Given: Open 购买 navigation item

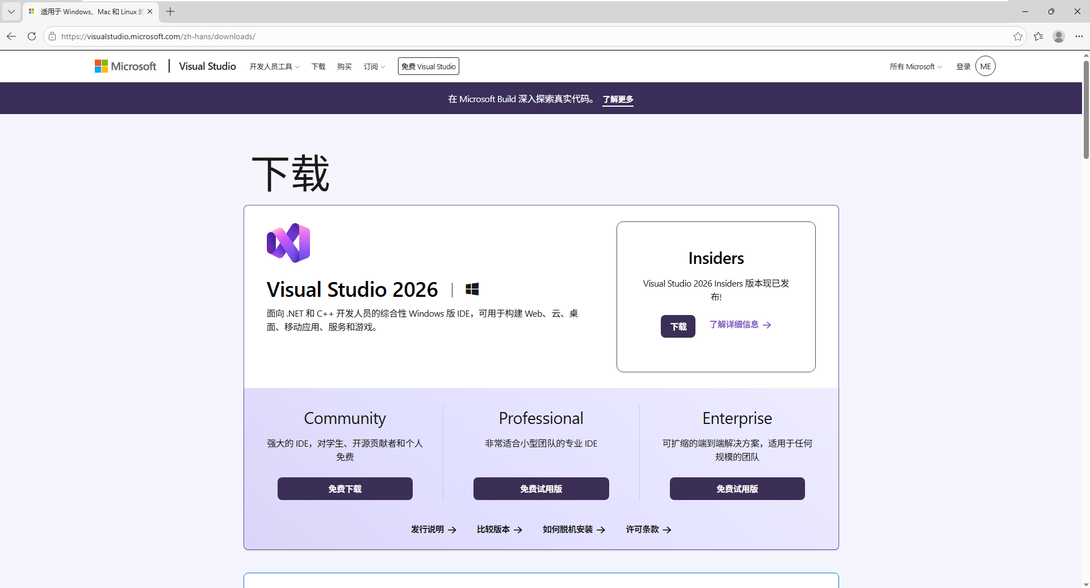Looking at the screenshot, I should tap(345, 66).
